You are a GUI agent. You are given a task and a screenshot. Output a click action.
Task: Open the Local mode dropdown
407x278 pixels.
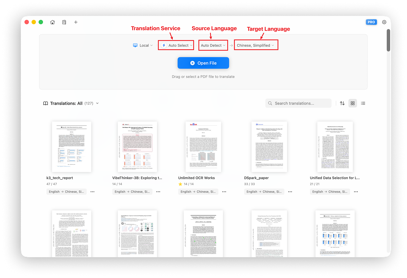click(143, 45)
